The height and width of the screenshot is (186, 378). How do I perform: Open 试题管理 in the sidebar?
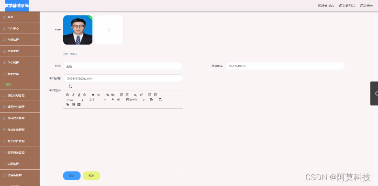point(20,164)
